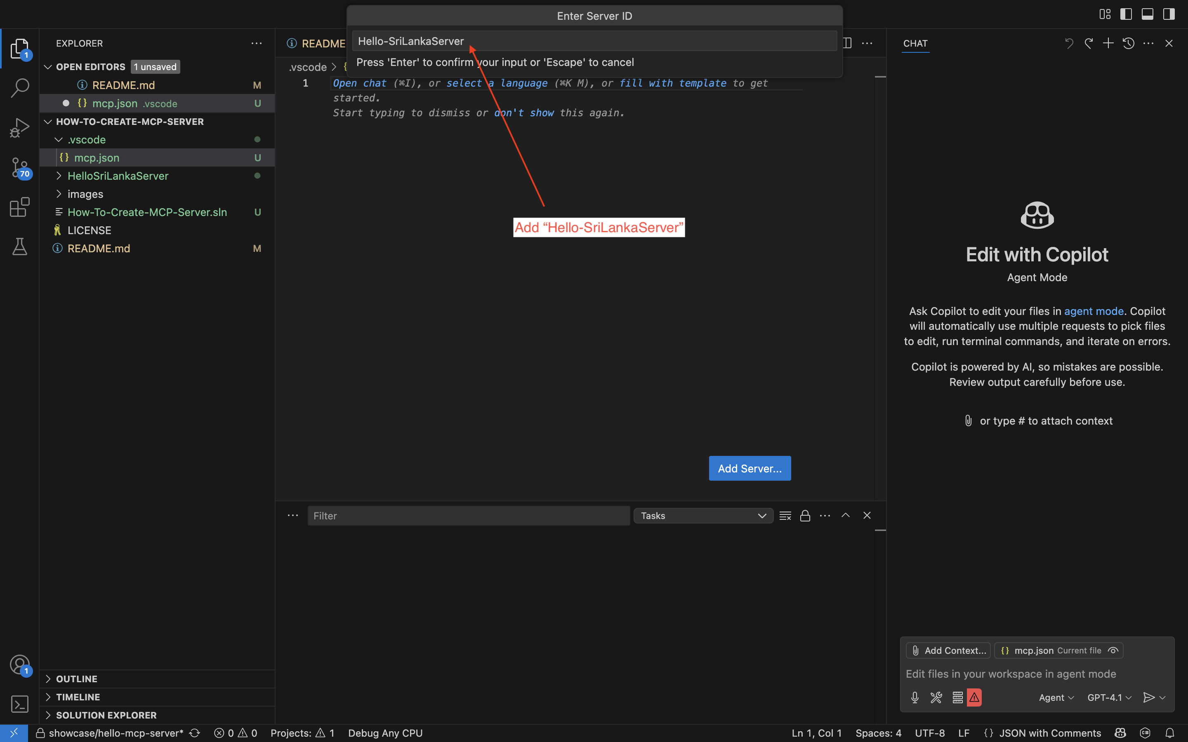The image size is (1188, 742).
Task: Start voice chat microphone in Copilot
Action: (915, 697)
